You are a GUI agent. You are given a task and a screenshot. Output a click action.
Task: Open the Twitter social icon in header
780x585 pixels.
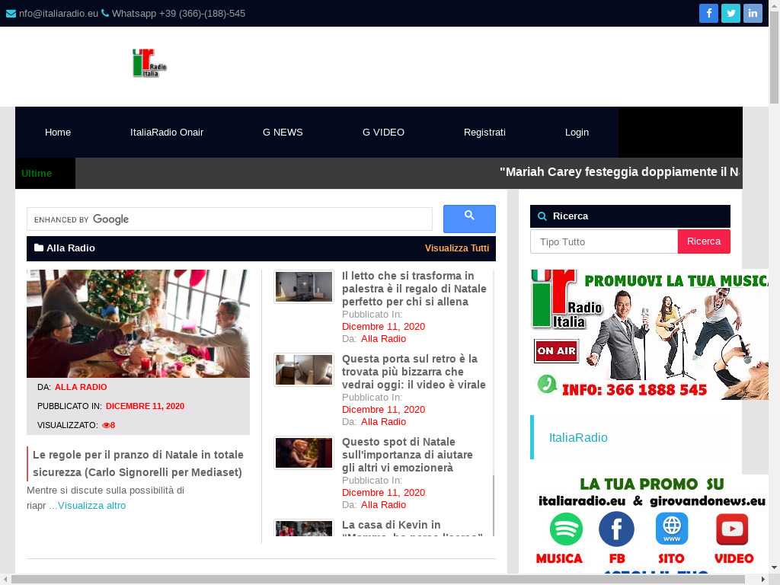click(x=730, y=13)
